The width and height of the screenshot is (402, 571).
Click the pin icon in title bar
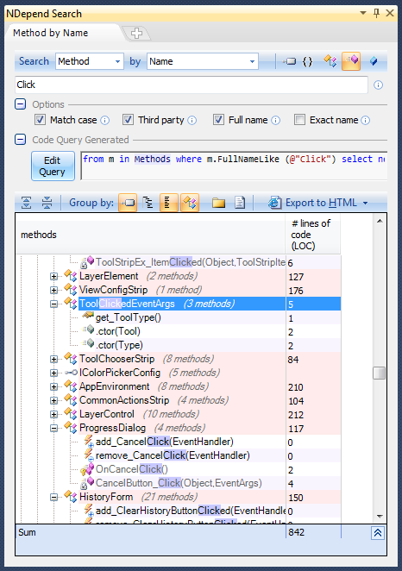pos(376,13)
